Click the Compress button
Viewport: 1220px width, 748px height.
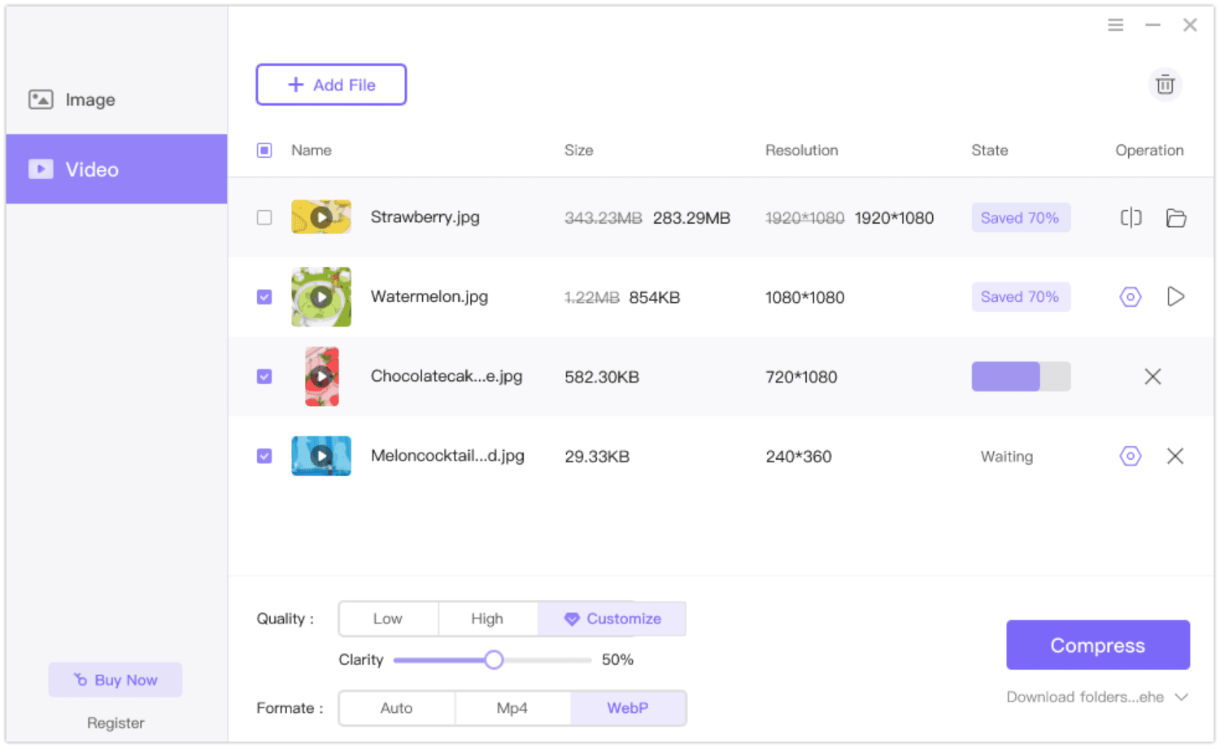click(1097, 645)
